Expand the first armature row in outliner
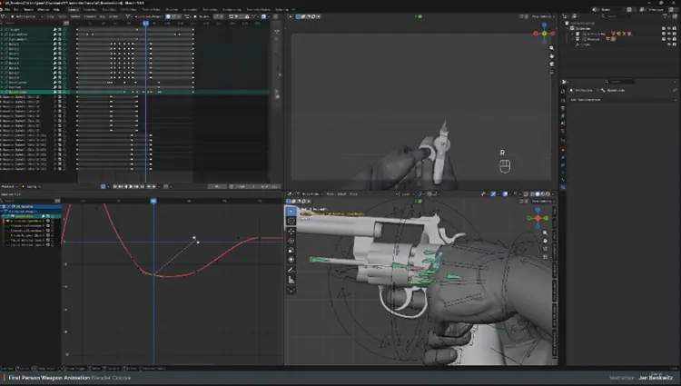The height and width of the screenshot is (386, 681). coord(573,34)
